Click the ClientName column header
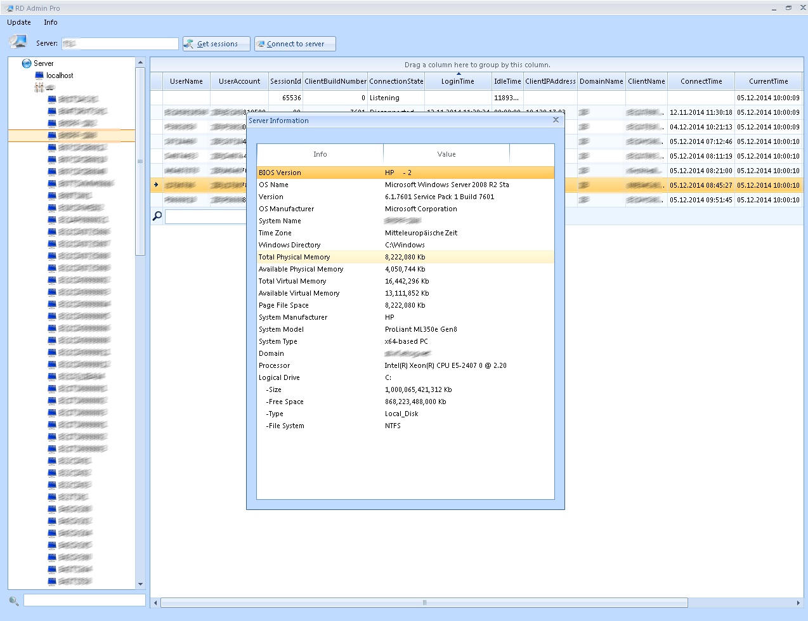The image size is (808, 621). click(x=646, y=81)
